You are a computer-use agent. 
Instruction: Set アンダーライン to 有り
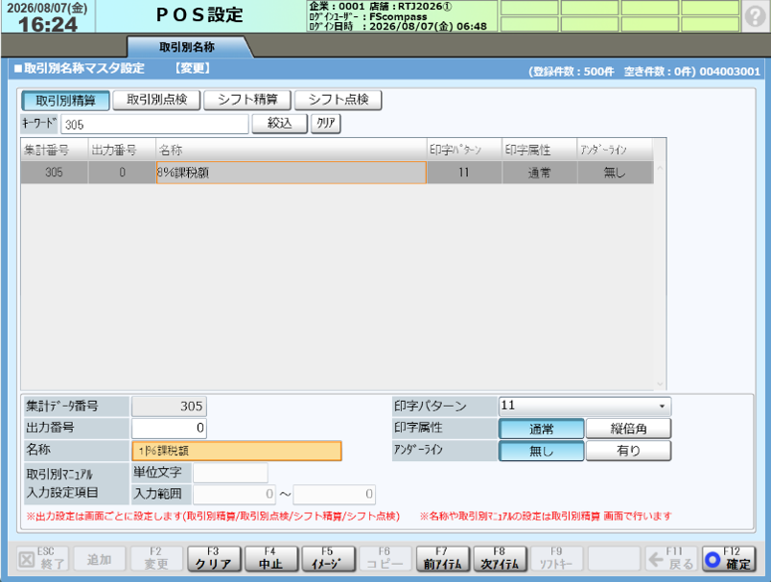628,451
